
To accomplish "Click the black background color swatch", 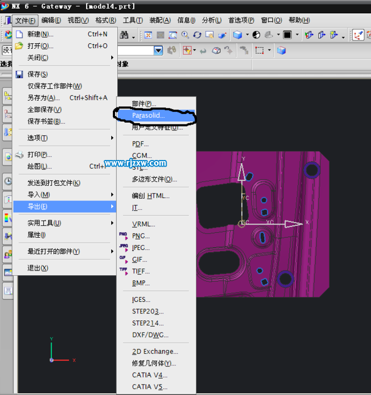I will click(287, 35).
